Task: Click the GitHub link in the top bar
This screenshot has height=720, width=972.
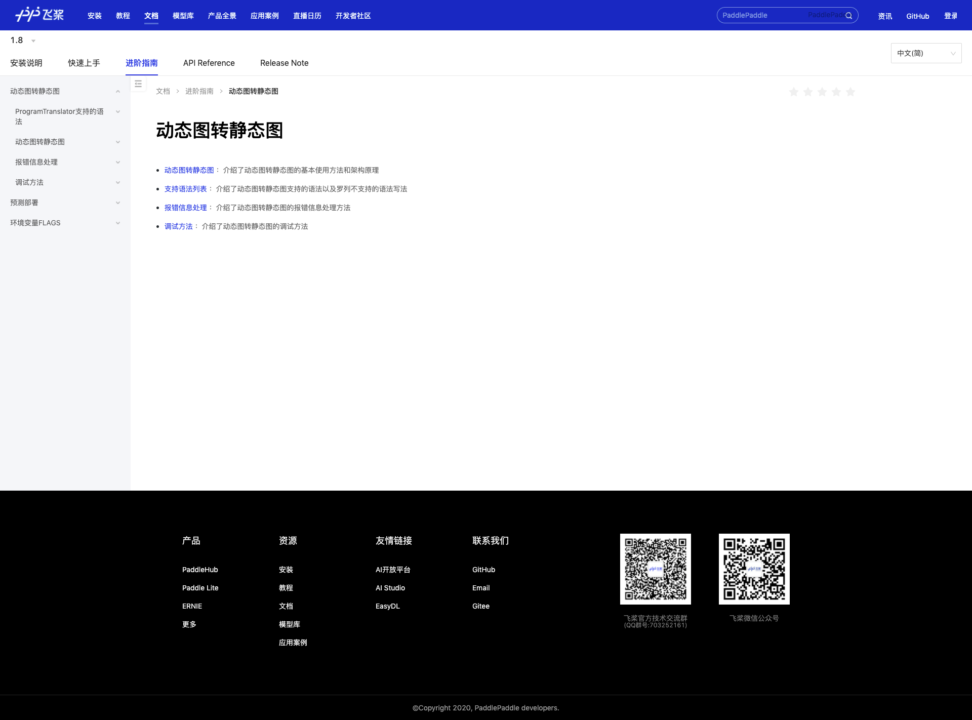Action: tap(917, 16)
